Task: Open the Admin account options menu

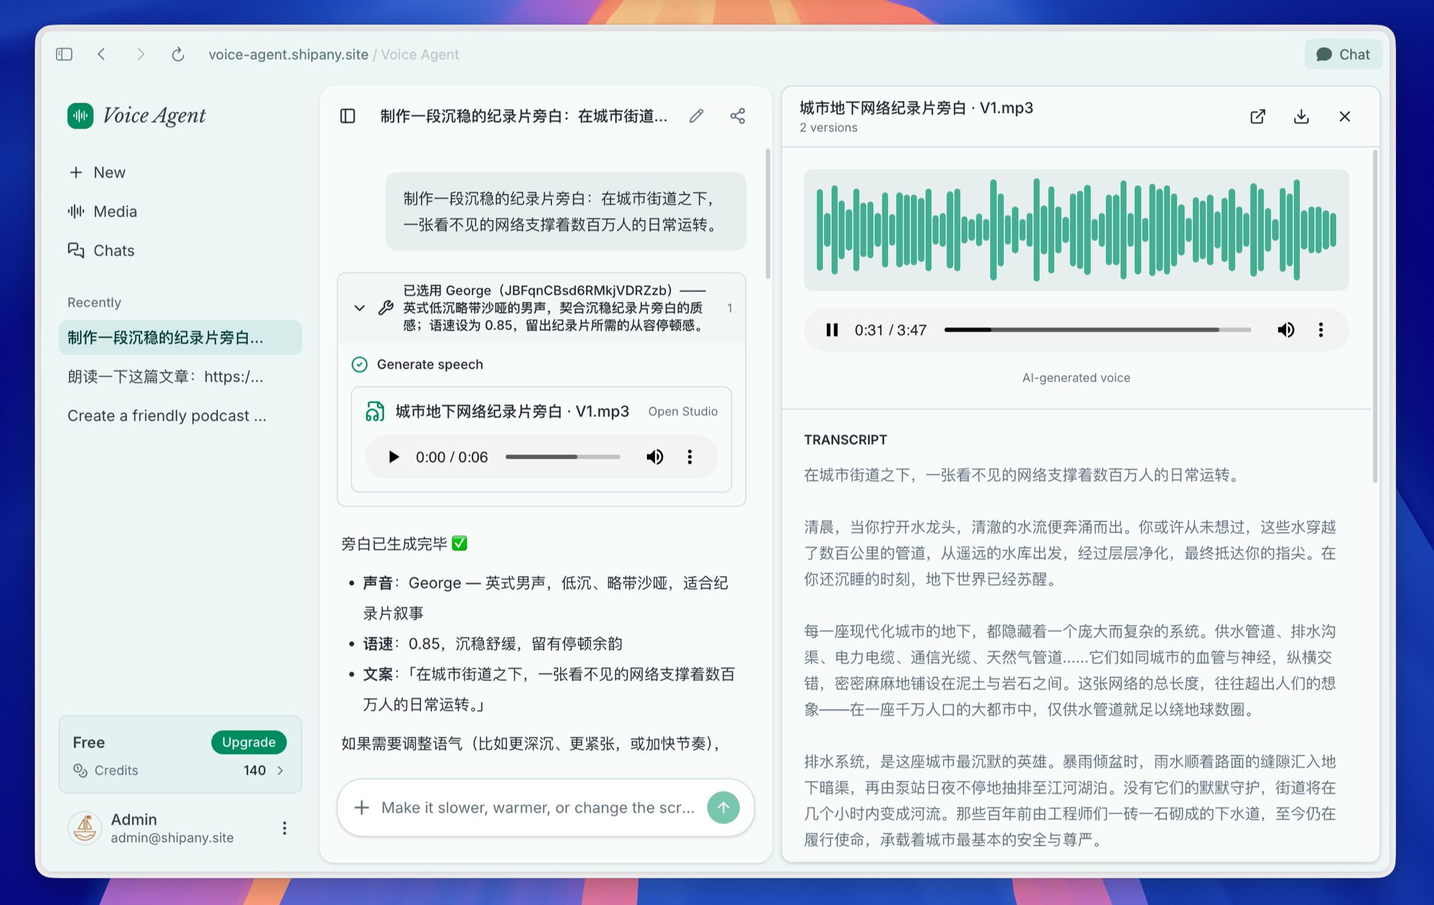Action: pyautogui.click(x=285, y=828)
